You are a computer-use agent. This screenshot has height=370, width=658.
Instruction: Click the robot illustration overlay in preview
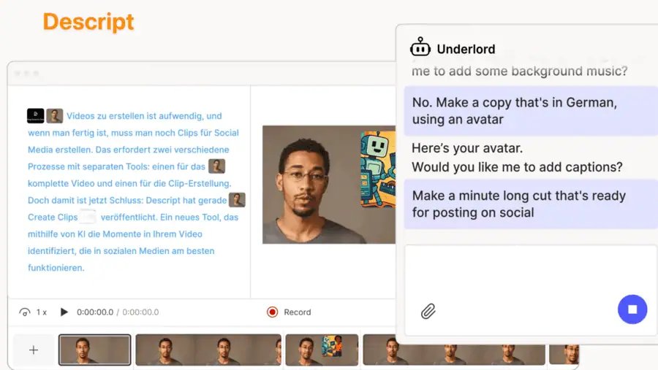[378, 169]
